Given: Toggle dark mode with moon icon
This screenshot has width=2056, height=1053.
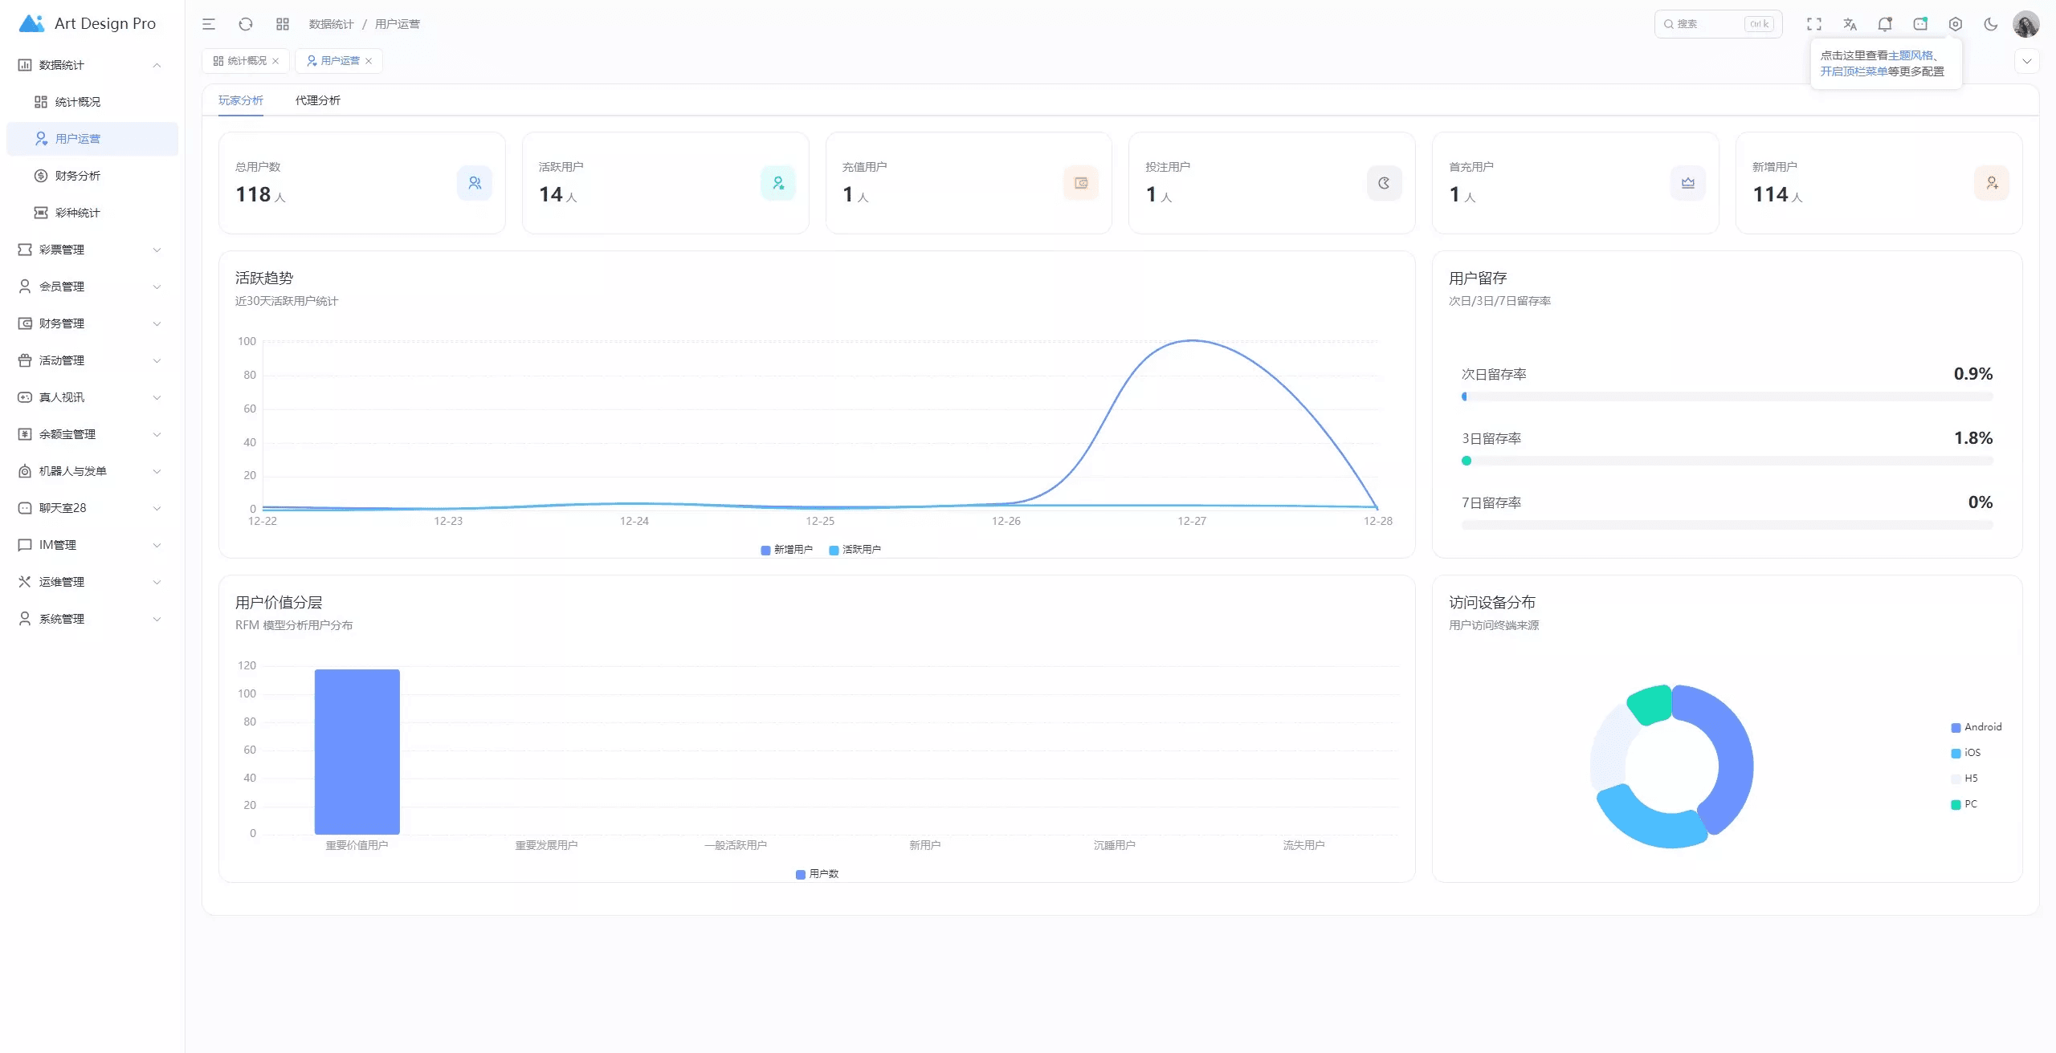Looking at the screenshot, I should click(x=1991, y=24).
